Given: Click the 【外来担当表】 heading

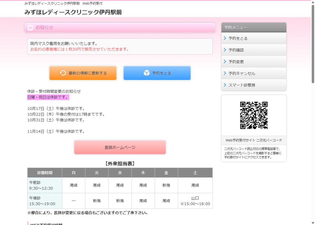Looking at the screenshot, I should pos(120,164).
